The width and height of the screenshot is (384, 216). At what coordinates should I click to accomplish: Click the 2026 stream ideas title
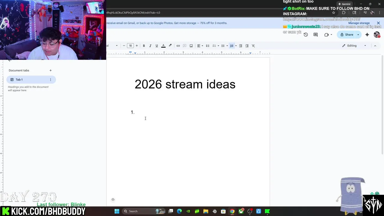click(185, 84)
